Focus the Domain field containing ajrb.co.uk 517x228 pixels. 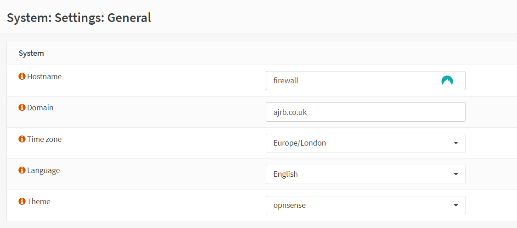[365, 112]
